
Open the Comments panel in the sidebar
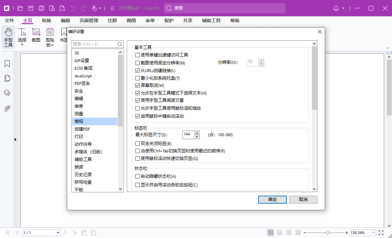7,93
